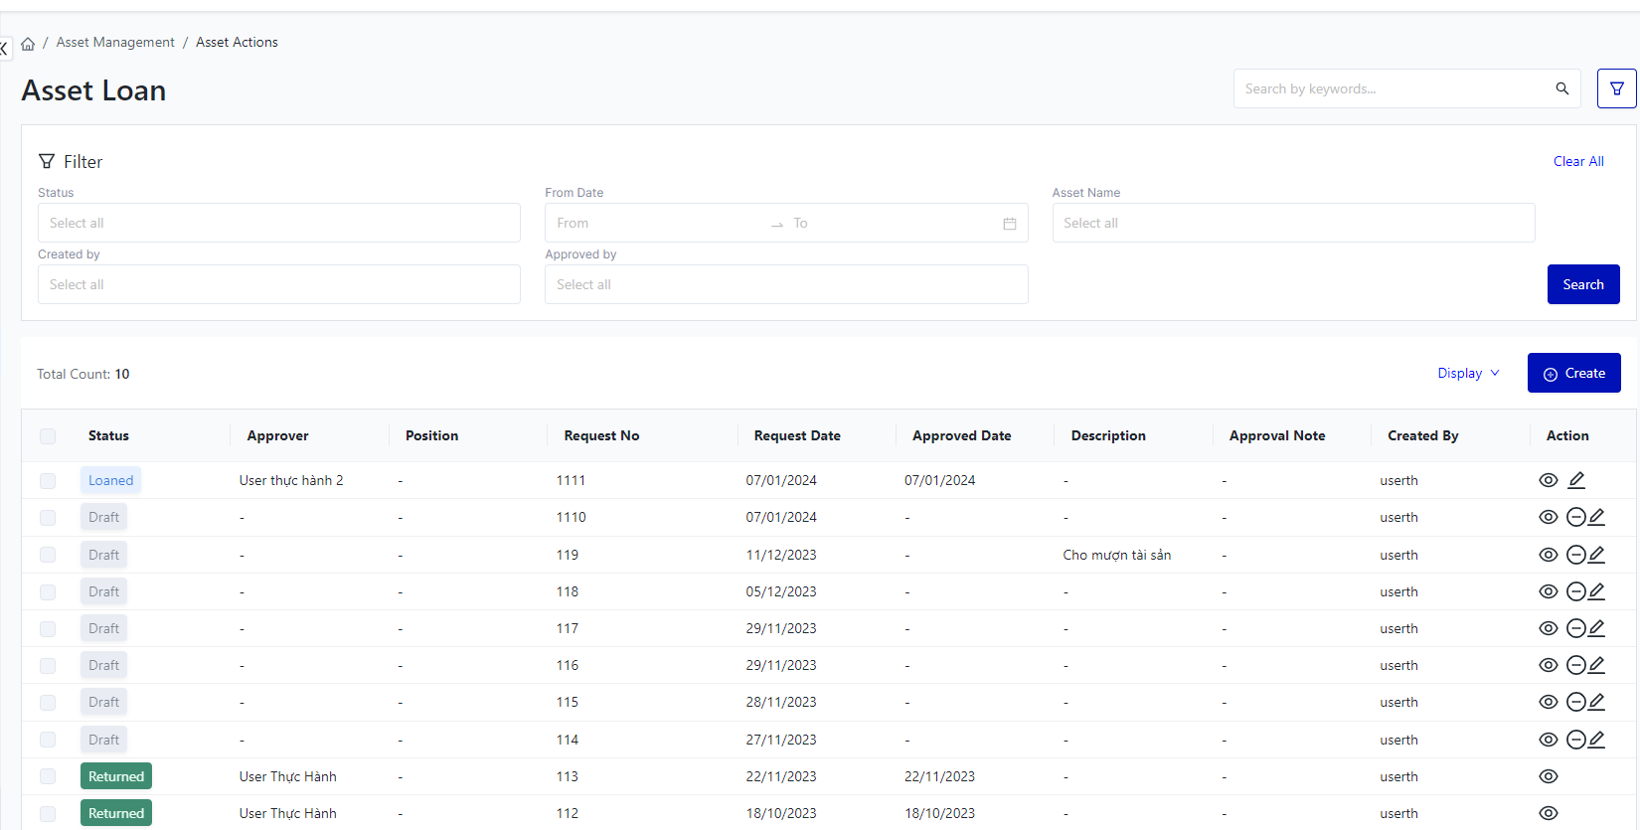Screen dimensions: 1640x830
Task: Expand the Asset Name dropdown
Action: coord(1292,223)
